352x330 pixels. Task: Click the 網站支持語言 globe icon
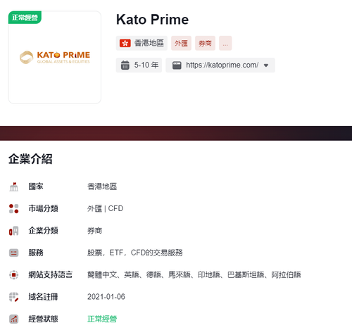point(13,275)
